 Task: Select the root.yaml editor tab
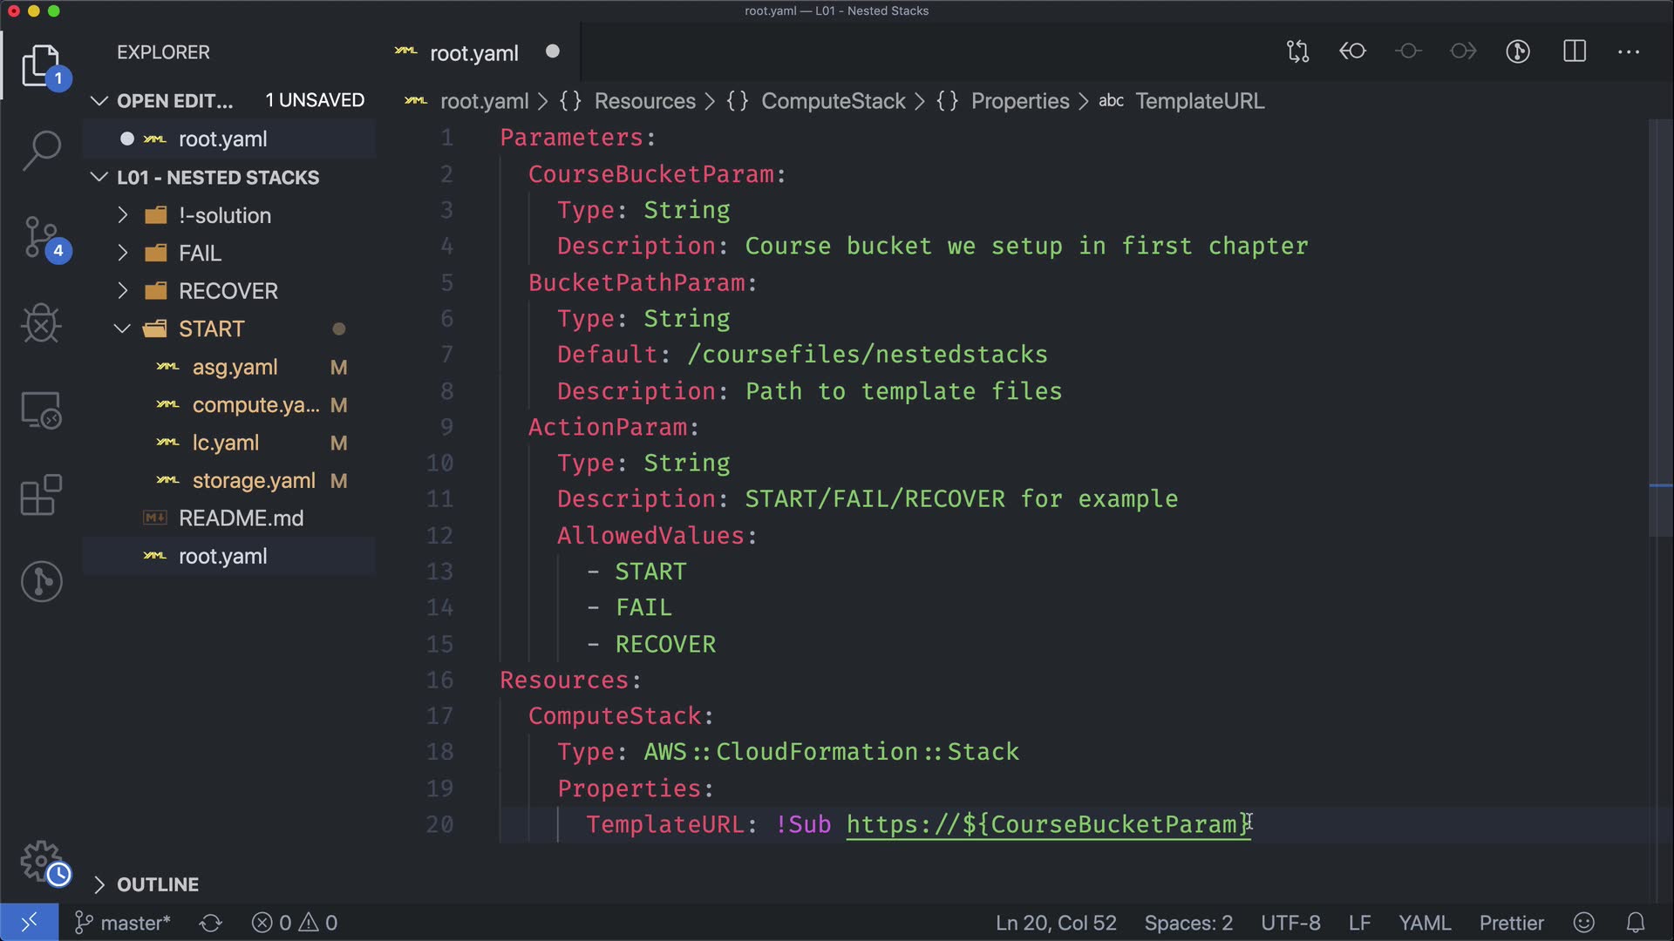[x=473, y=53]
